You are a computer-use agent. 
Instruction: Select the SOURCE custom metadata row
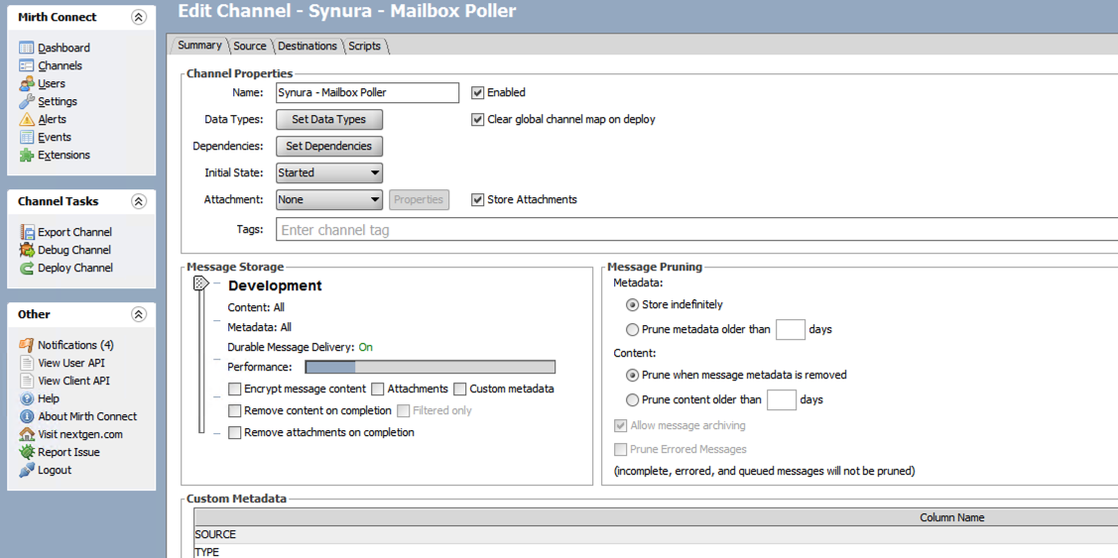656,534
